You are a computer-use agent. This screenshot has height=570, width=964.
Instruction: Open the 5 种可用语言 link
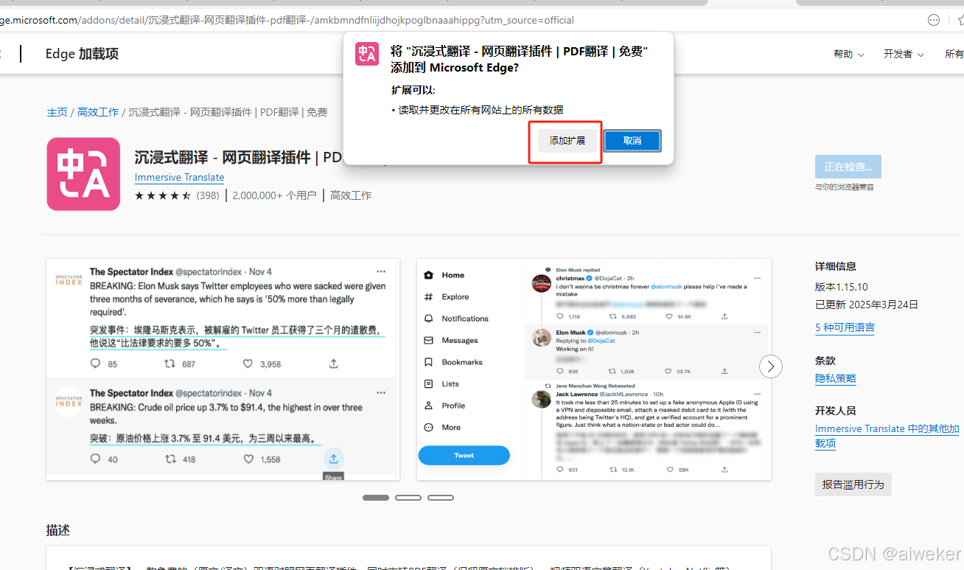coord(845,327)
